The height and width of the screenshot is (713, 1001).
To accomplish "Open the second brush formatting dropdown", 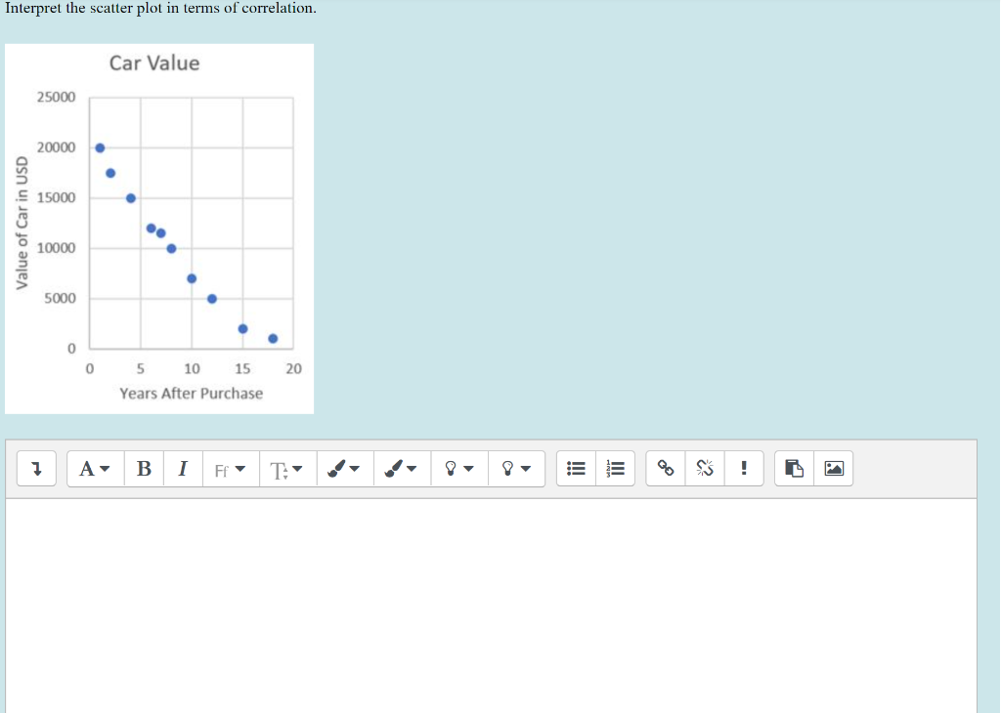I will (x=402, y=468).
